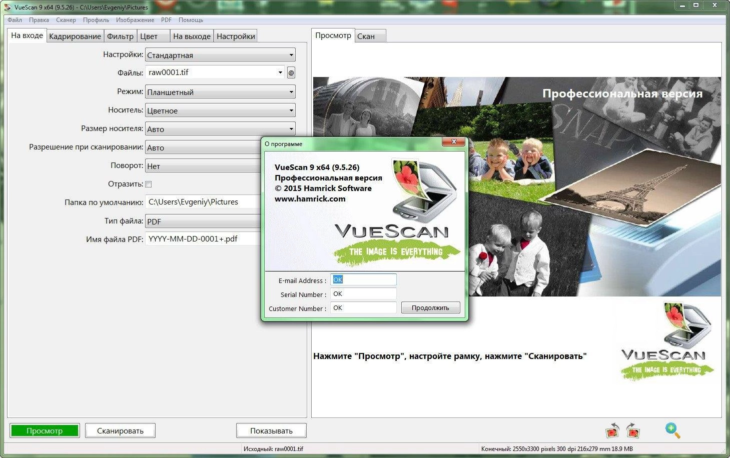Click the Serial Number field
The width and height of the screenshot is (730, 458).
[363, 293]
